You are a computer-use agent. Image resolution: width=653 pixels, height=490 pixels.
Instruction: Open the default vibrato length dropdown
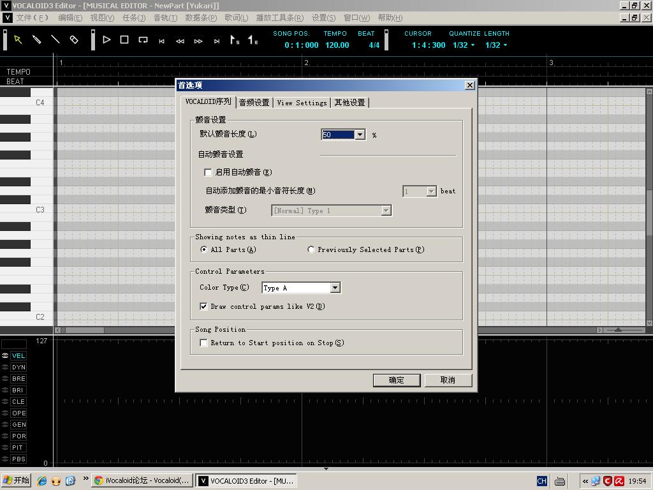point(360,135)
